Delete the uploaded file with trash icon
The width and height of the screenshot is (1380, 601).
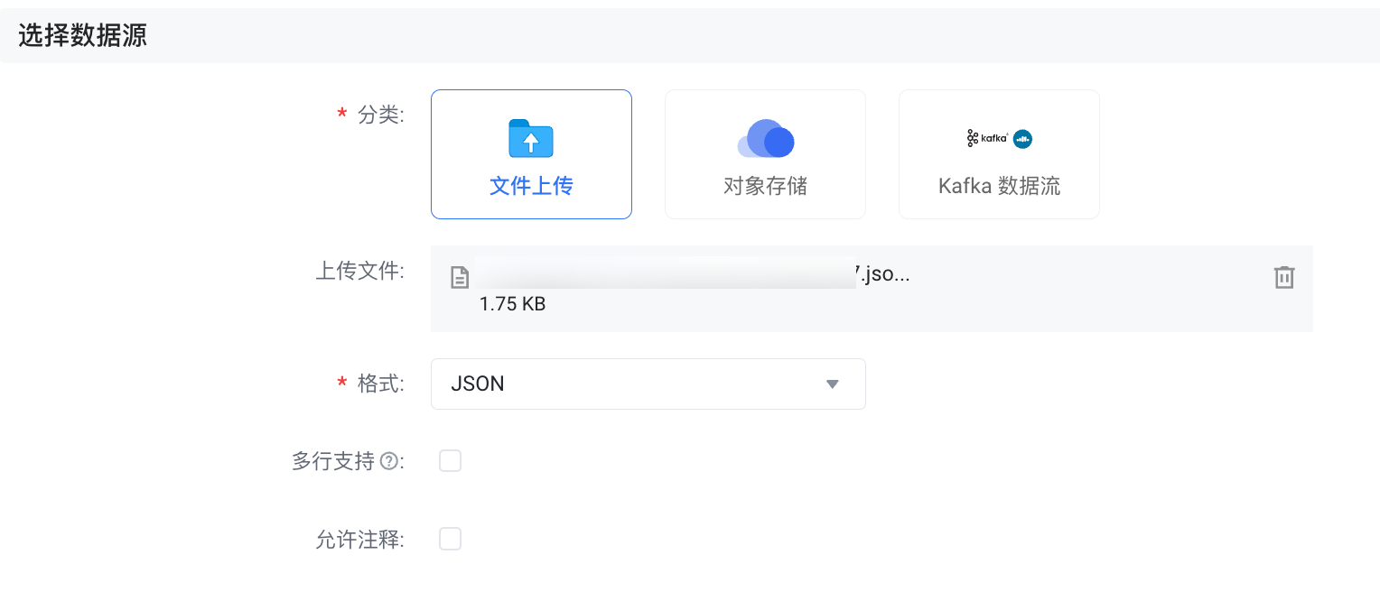(x=1283, y=277)
